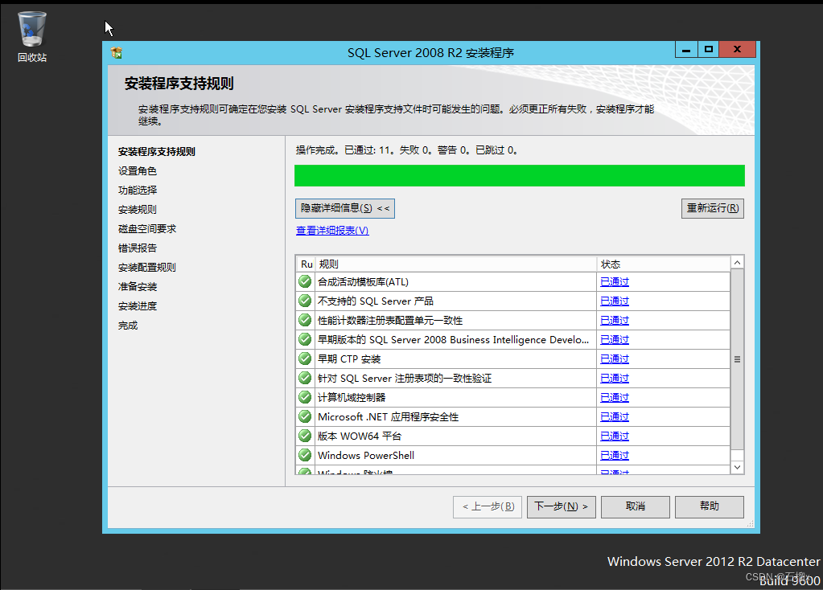Select 安装配置规则 step in sidebar
This screenshot has height=590, width=823.
click(147, 268)
